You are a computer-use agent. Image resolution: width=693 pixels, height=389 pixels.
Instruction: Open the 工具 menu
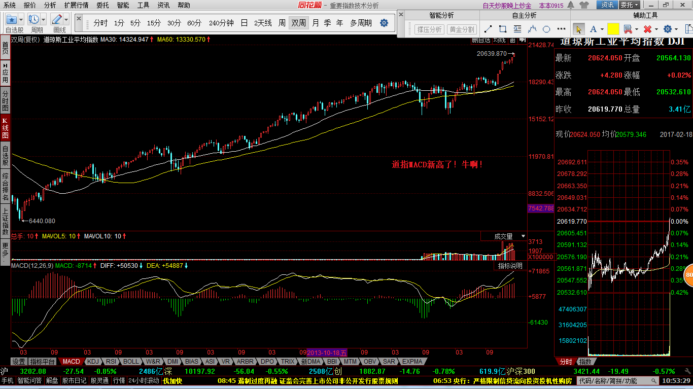pos(143,5)
